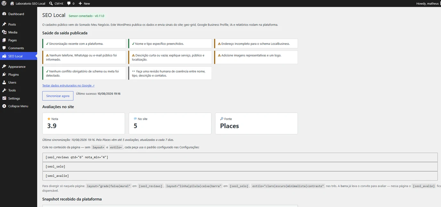Click the Users person icon
Viewport: 441px width, 207px height.
4,83
